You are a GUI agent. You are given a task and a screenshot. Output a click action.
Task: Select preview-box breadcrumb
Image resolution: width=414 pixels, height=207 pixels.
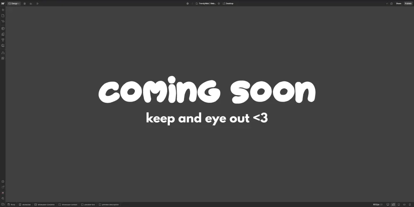pyautogui.click(x=88, y=204)
